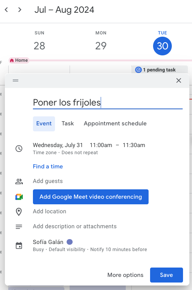
Task: Click the Add location field
Action: coord(49,211)
